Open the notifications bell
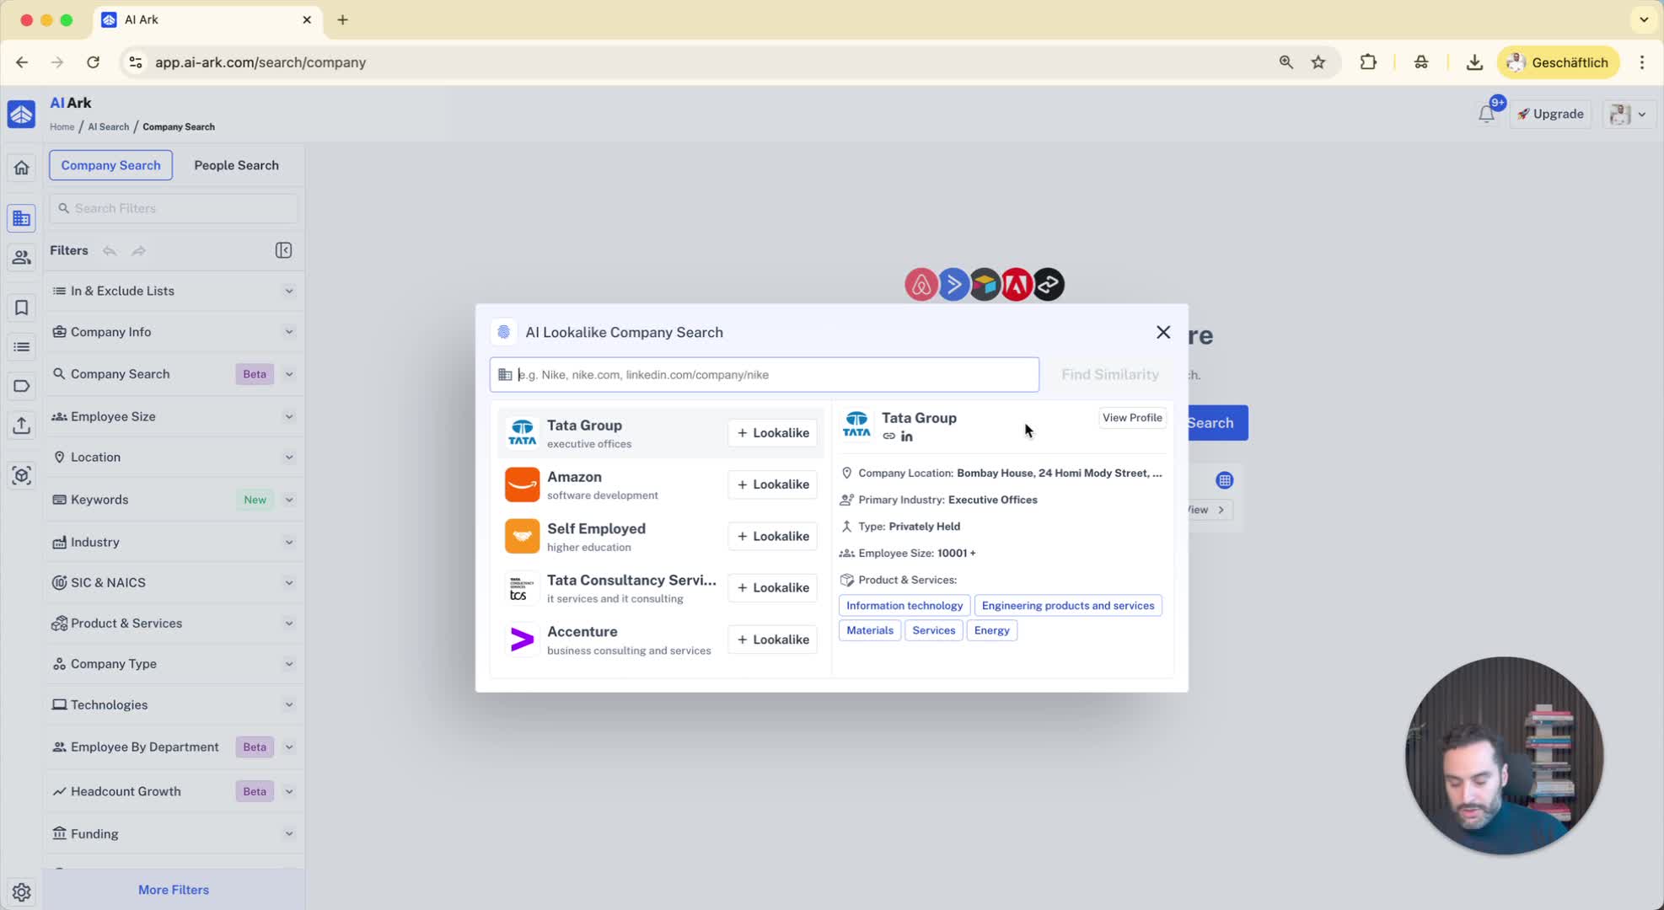1664x910 pixels. 1486,114
